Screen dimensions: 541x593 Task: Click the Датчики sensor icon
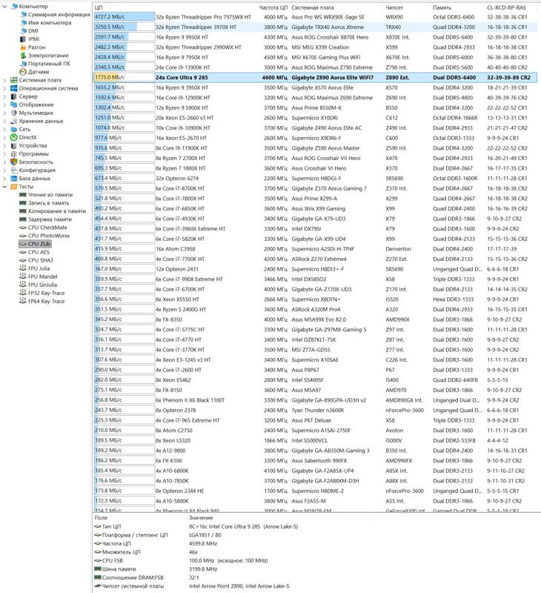tap(23, 72)
